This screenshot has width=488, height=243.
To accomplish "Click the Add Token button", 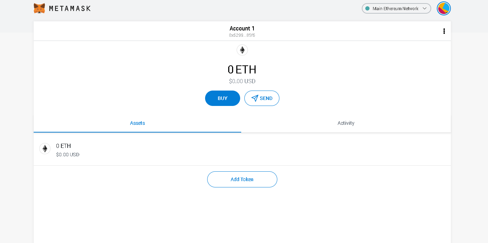I will 242,179.
